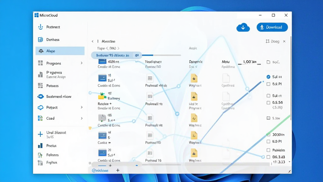Select the highlighted blue tab in the file list
Image resolution: width=323 pixels, height=182 pixels.
click(116, 55)
